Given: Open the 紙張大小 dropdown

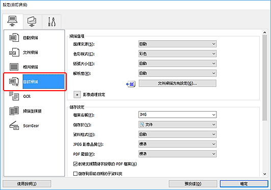Looking at the screenshot, I should pos(177,64).
